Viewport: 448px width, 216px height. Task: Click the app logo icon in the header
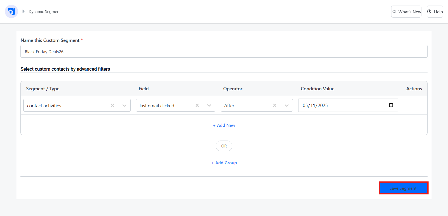(x=11, y=11)
